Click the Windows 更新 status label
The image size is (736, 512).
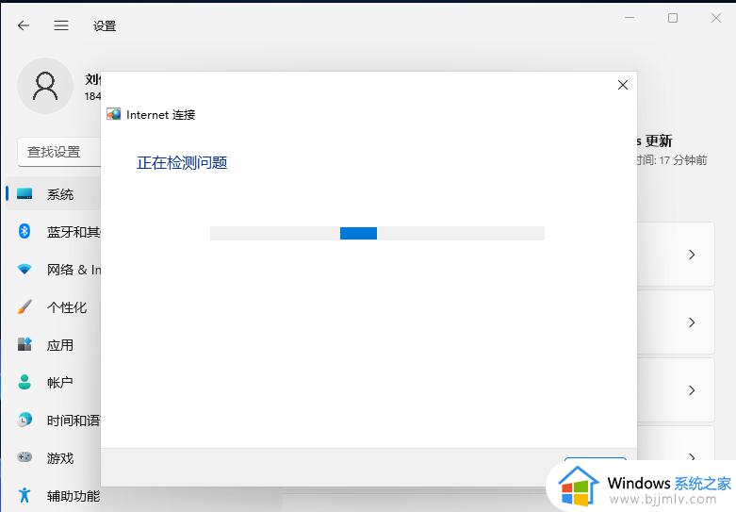click(655, 140)
